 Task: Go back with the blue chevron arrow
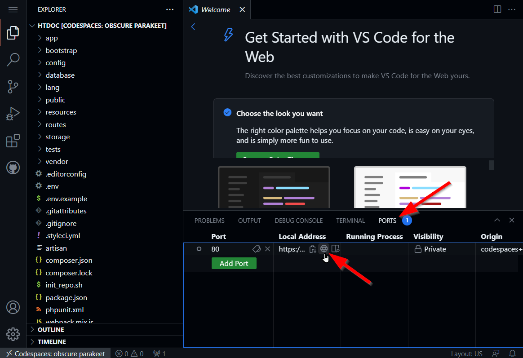pyautogui.click(x=193, y=27)
